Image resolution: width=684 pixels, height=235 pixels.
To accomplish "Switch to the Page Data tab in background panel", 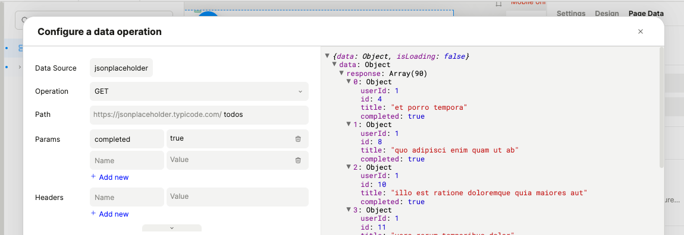I will pyautogui.click(x=646, y=14).
